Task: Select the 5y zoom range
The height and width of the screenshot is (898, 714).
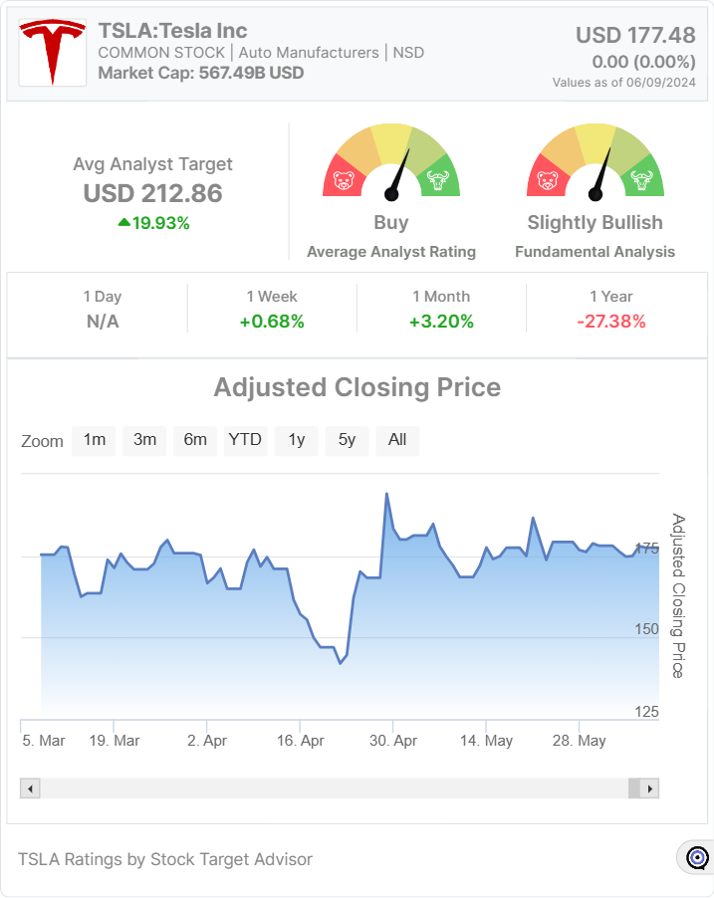Action: [347, 440]
